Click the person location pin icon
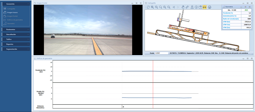 coord(192,7)
